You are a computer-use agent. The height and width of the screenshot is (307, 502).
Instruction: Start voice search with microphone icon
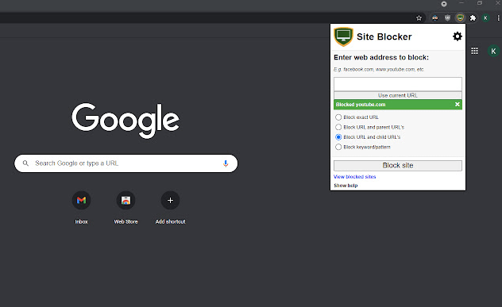click(x=226, y=163)
